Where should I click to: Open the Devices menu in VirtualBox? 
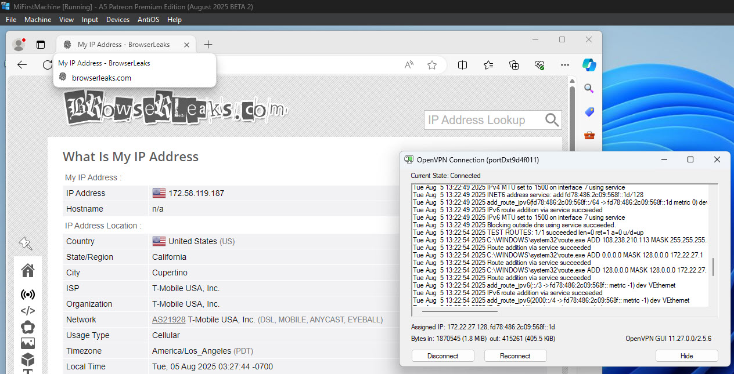tap(118, 20)
